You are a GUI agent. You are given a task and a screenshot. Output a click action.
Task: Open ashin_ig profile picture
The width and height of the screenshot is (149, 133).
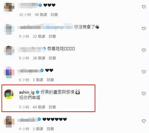tap(9, 94)
